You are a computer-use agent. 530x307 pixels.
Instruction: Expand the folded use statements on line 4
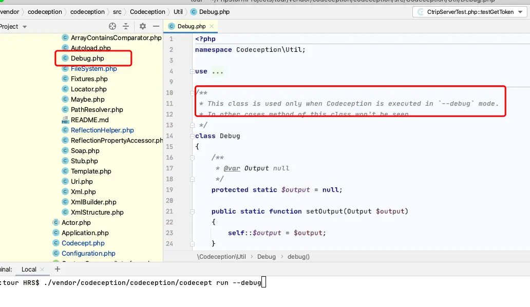point(192,71)
